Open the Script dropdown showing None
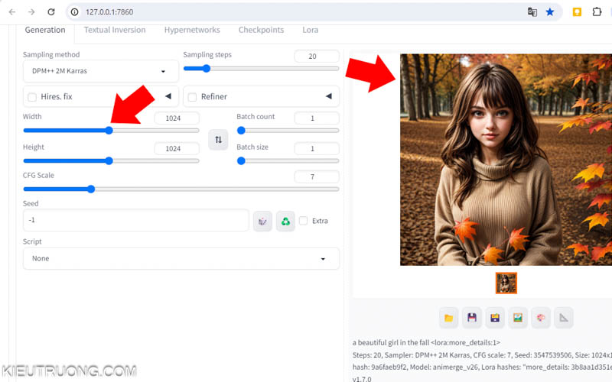This screenshot has width=612, height=382. tap(181, 258)
